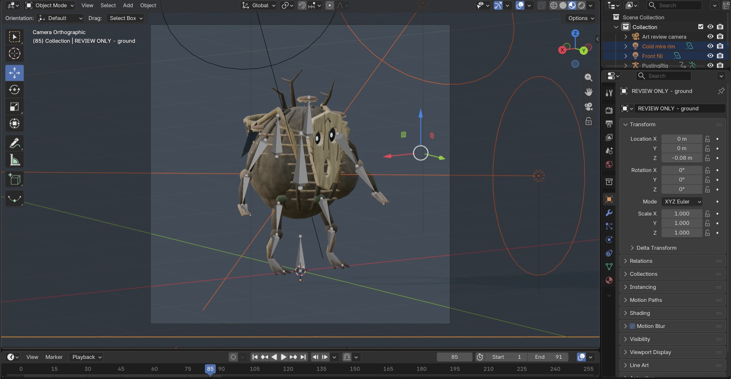The image size is (731, 379).
Task: Activate the Cursor tool
Action: point(15,54)
